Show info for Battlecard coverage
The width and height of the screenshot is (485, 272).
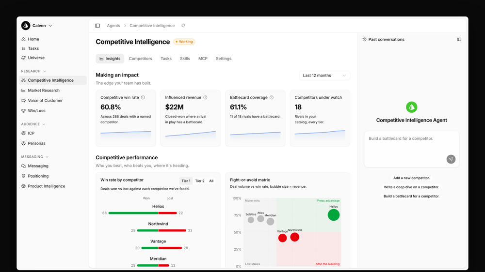[272, 98]
